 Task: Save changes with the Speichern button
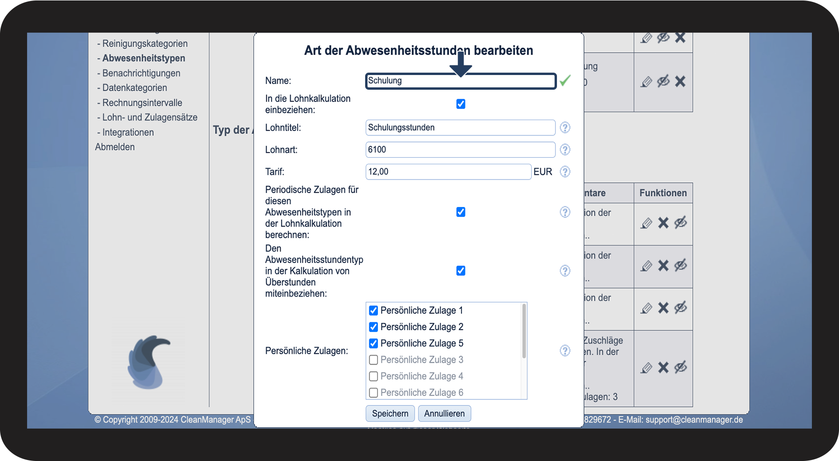[x=390, y=414]
